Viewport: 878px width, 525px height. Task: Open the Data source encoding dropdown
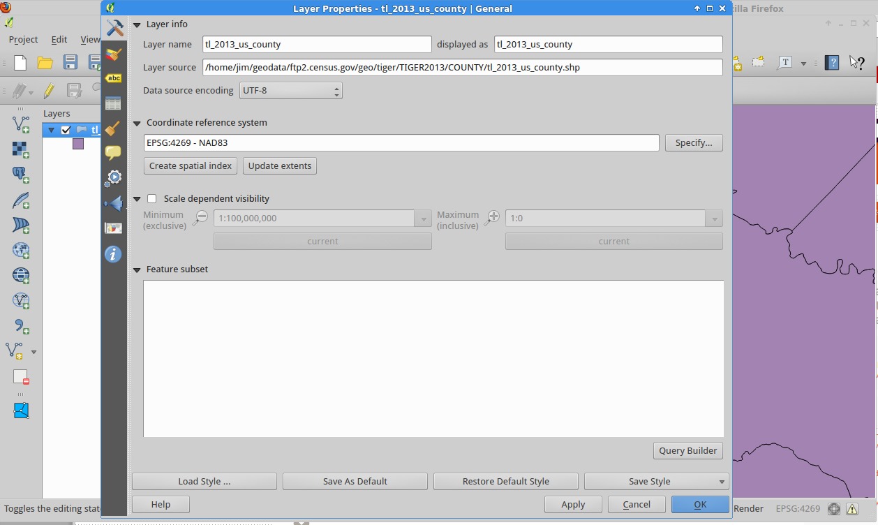click(x=290, y=91)
